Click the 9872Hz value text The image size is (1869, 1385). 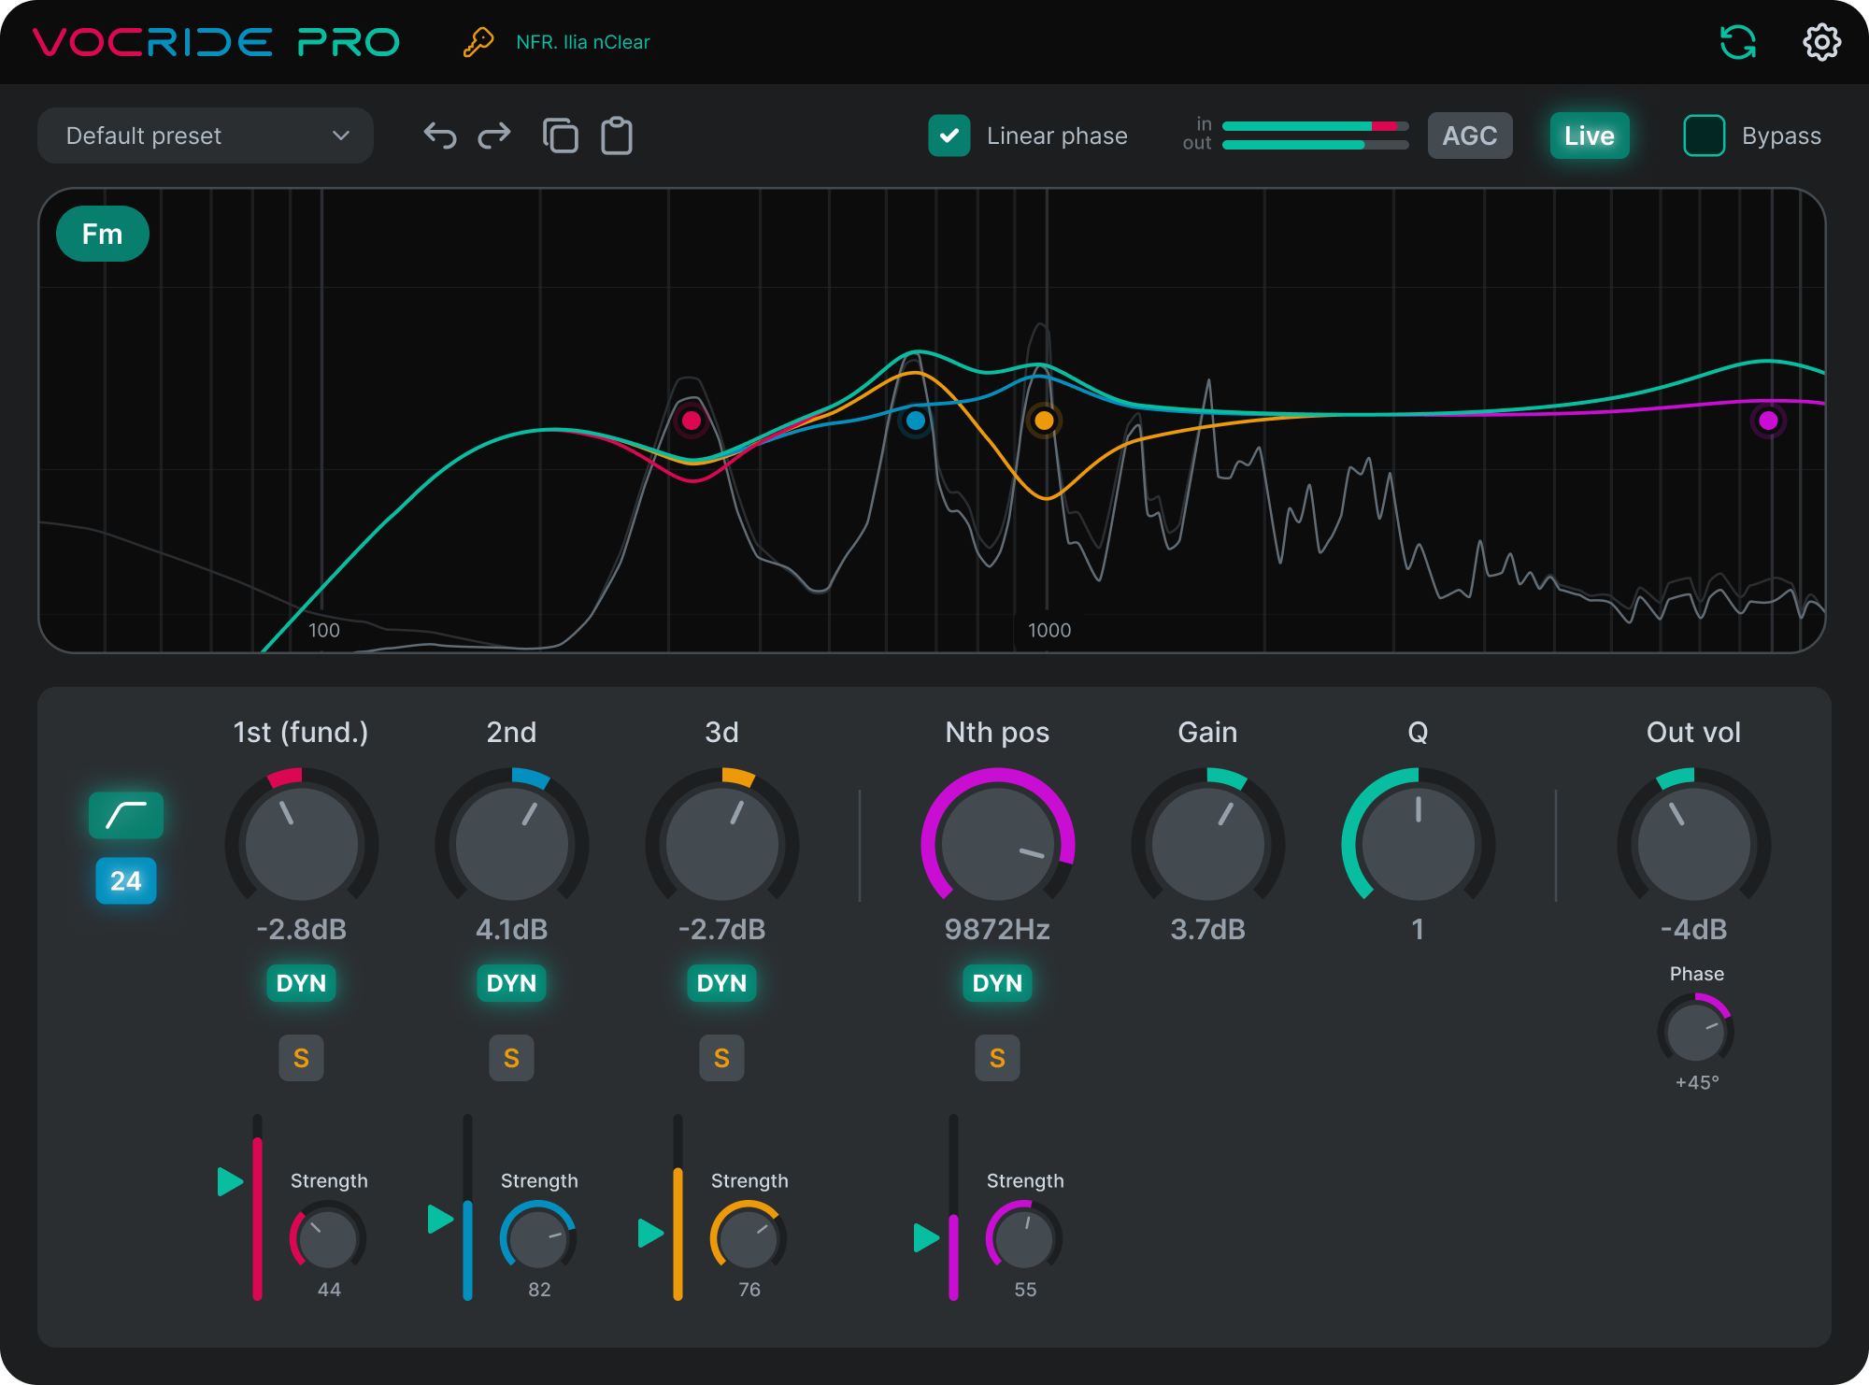click(997, 929)
